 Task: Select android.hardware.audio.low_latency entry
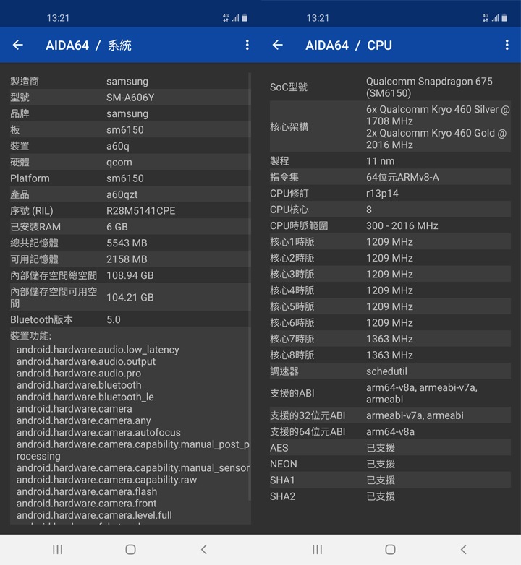(98, 350)
